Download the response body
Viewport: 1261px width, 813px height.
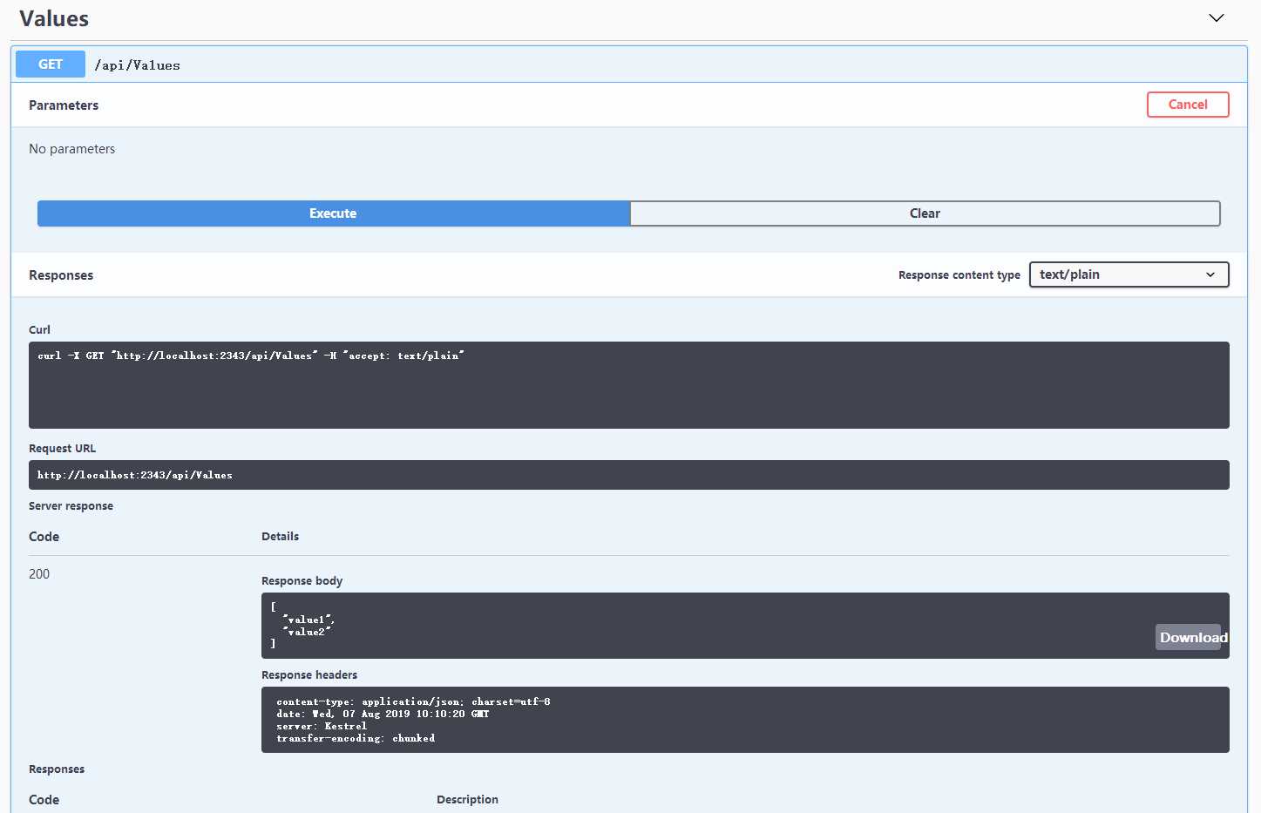(x=1193, y=637)
